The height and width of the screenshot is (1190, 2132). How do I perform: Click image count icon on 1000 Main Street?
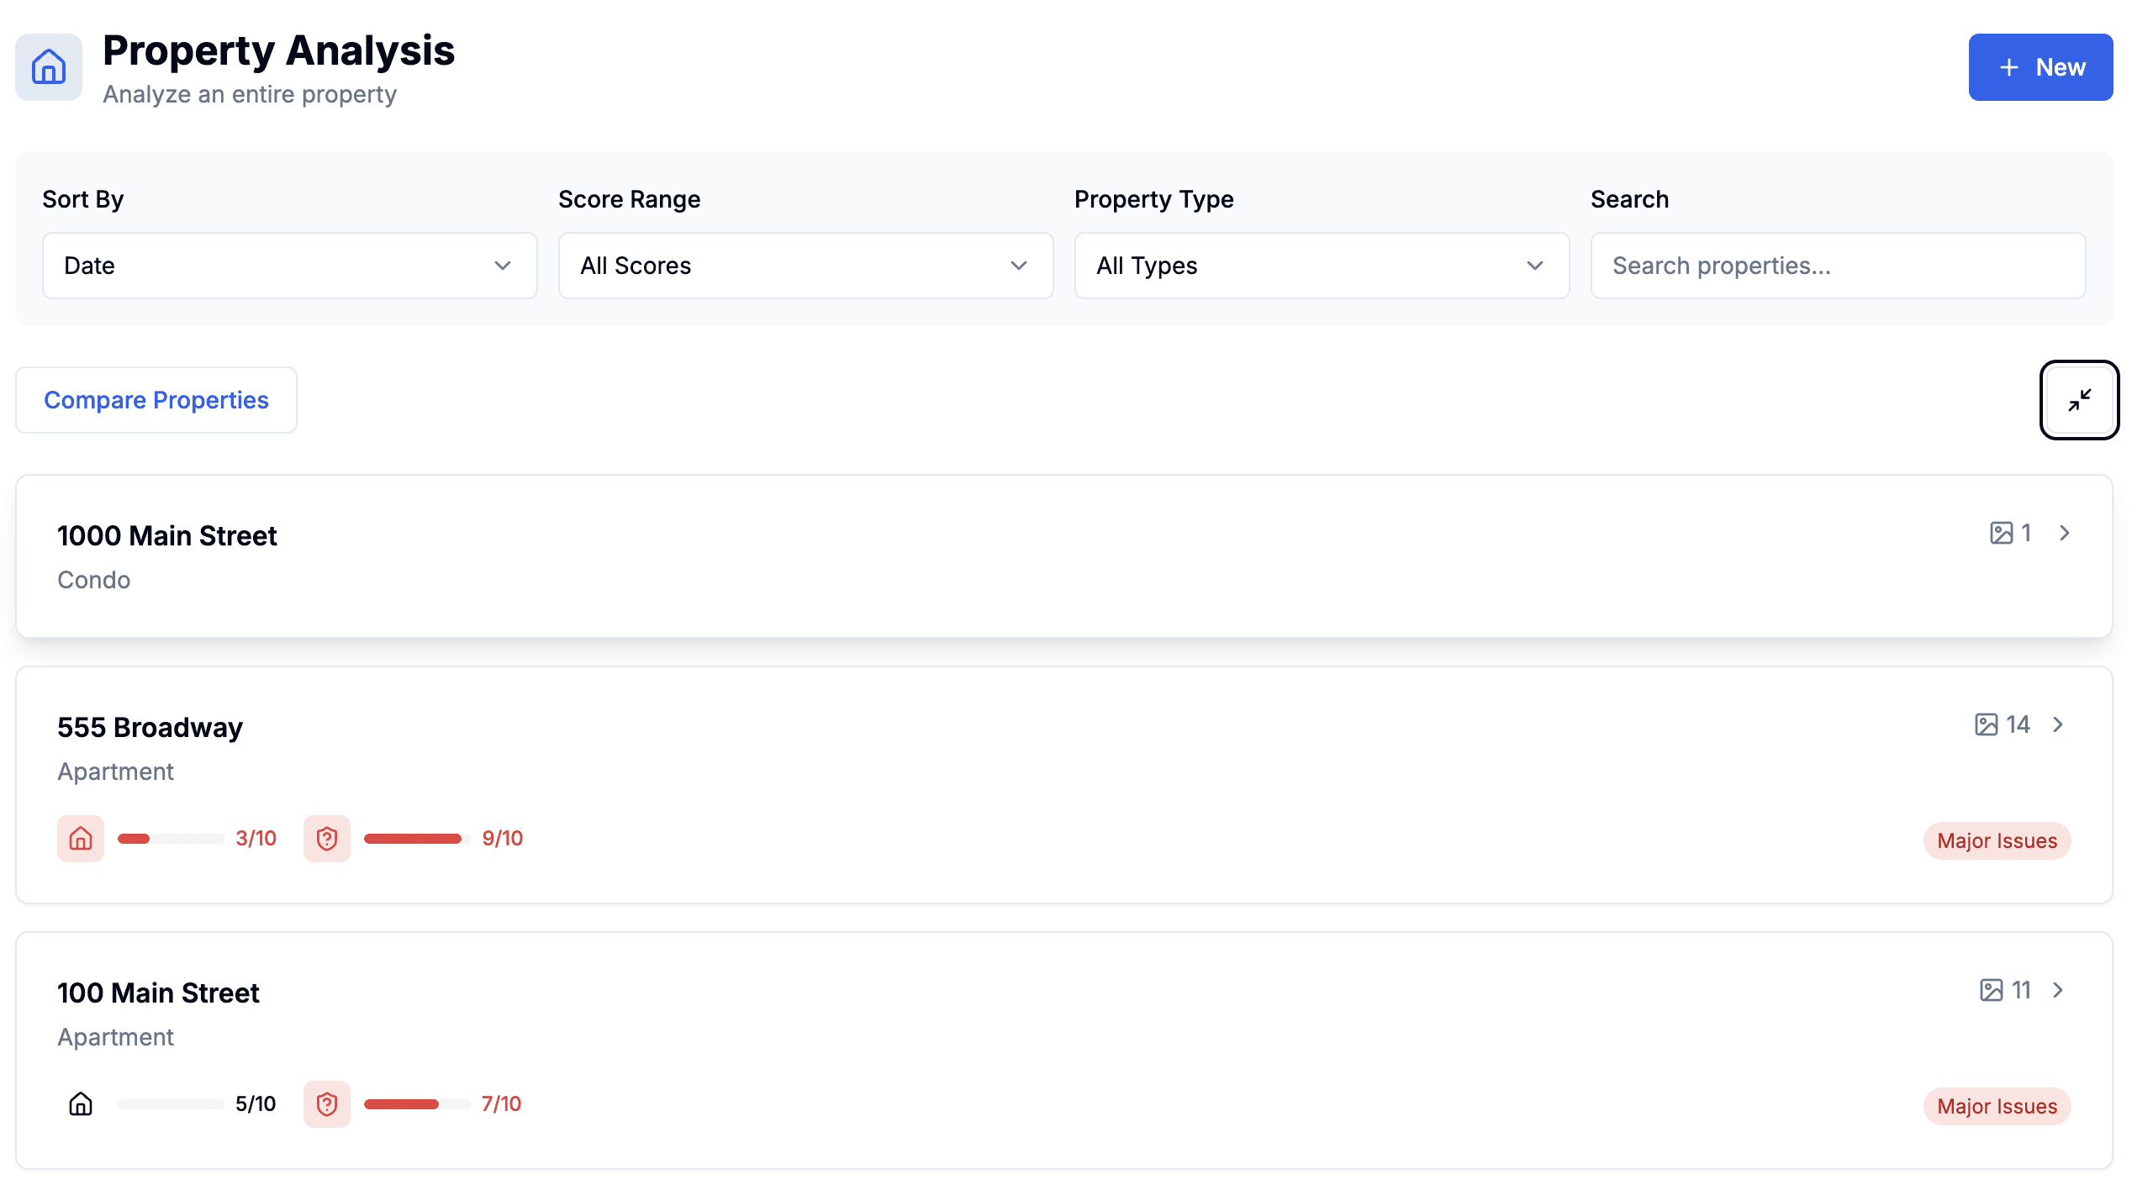2001,533
